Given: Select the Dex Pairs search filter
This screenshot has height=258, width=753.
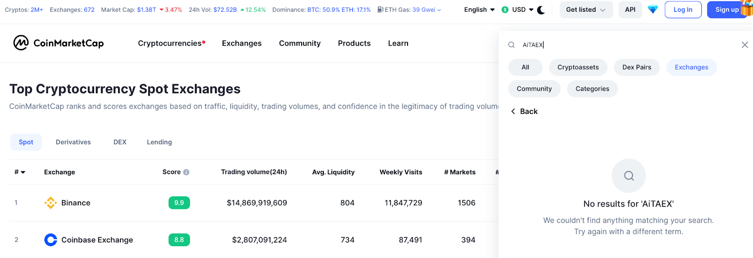Looking at the screenshot, I should point(637,67).
